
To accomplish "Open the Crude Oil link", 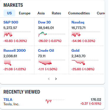I will click(x=46, y=51).
